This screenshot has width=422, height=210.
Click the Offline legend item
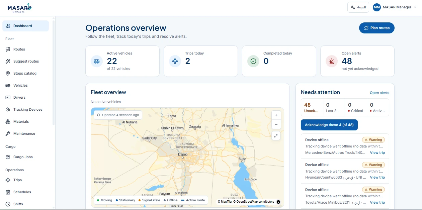pos(171,200)
